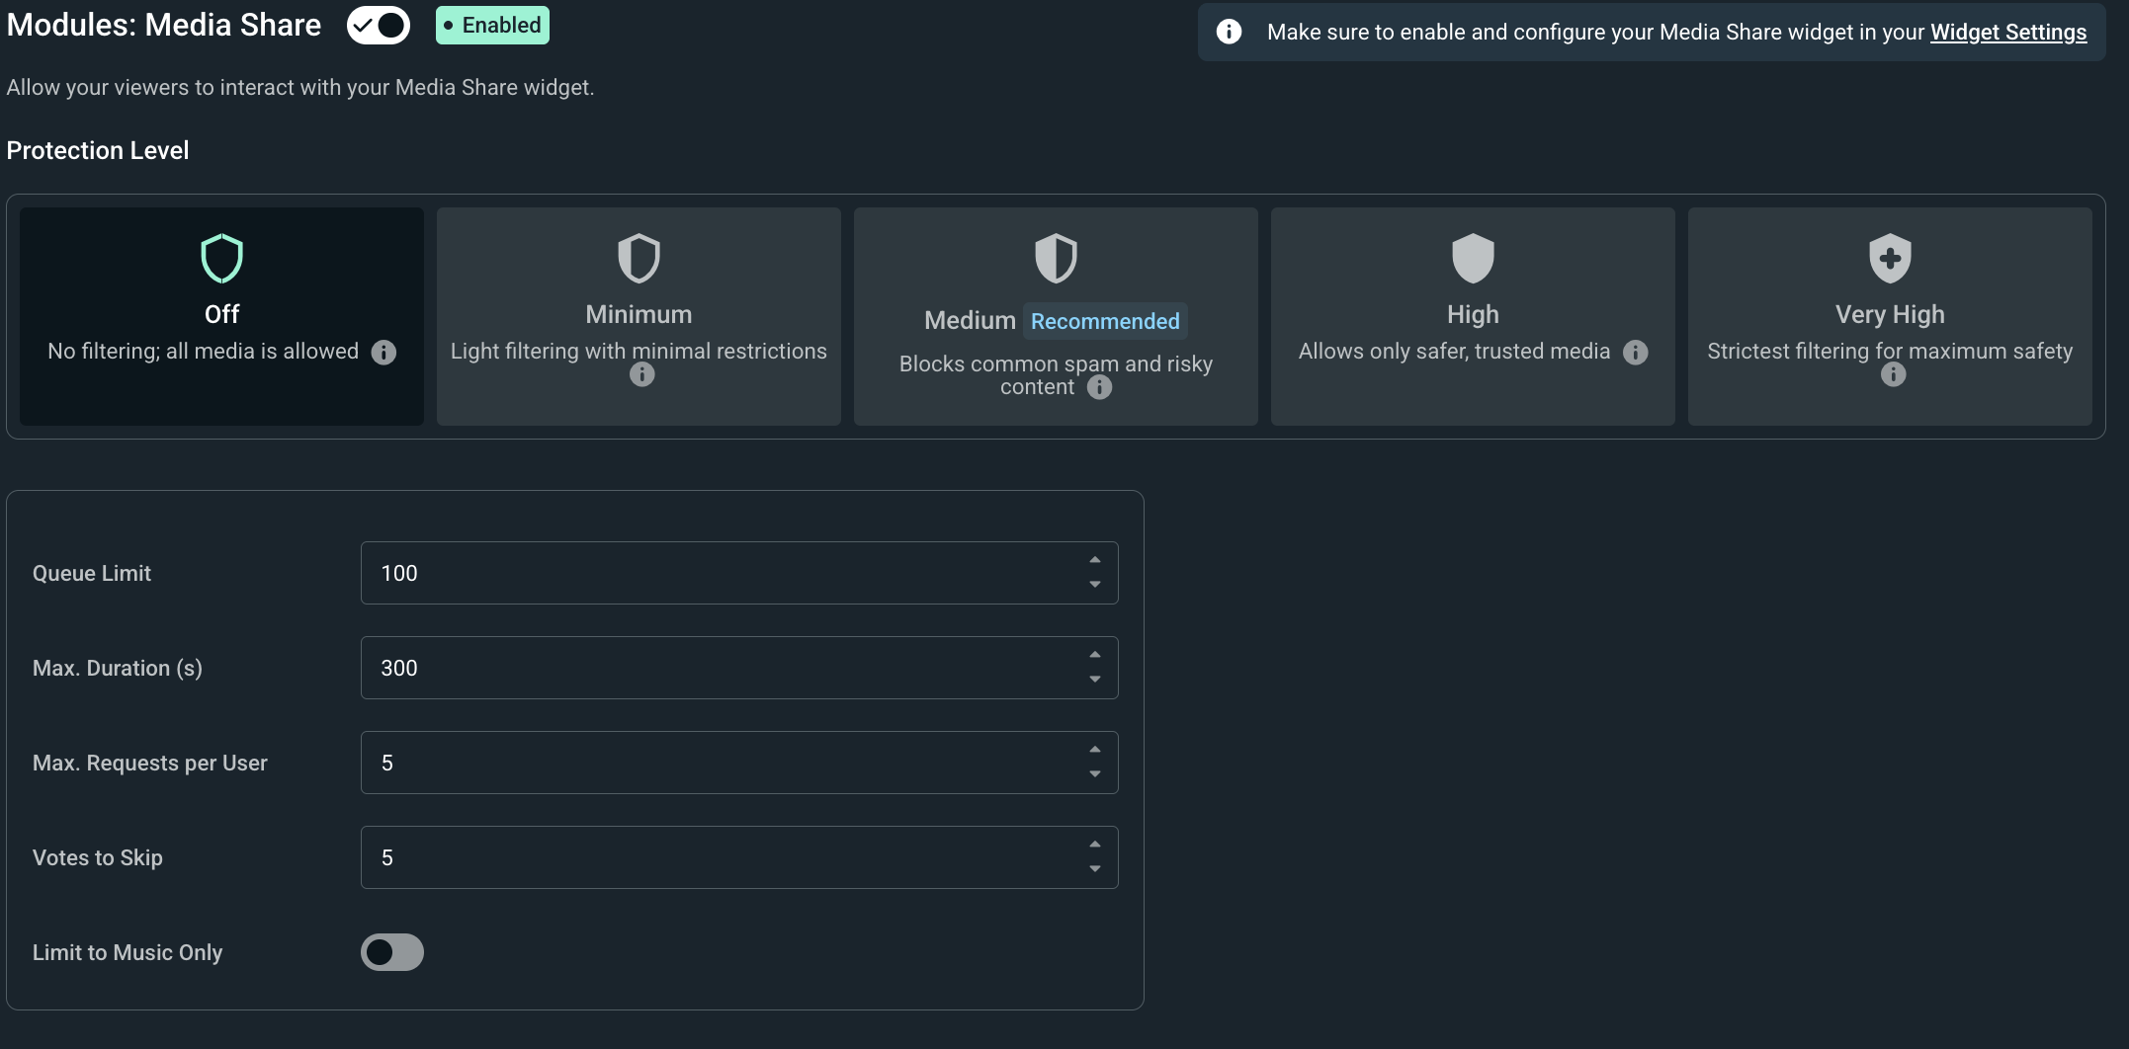This screenshot has height=1049, width=2129.
Task: Show info for 'No filtering; all media is allowed'
Action: point(383,353)
